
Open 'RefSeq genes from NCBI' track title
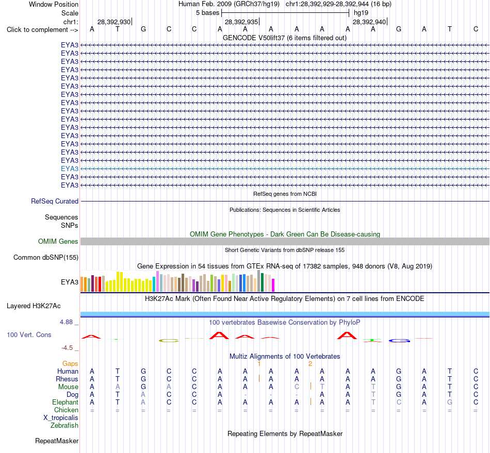coord(285,194)
